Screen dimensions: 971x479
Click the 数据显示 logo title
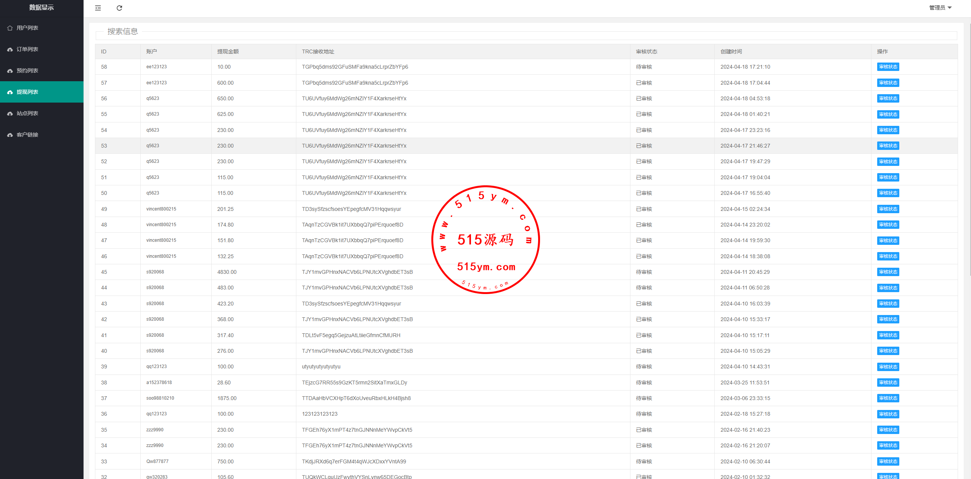[x=42, y=8]
